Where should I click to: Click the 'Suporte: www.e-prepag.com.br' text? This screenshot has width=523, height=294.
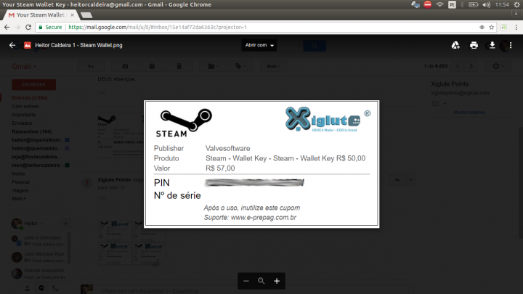tap(250, 218)
